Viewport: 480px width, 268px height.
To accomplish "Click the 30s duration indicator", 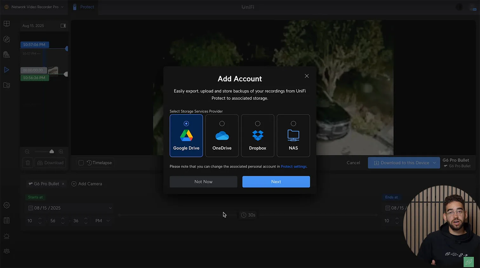I will point(248,215).
